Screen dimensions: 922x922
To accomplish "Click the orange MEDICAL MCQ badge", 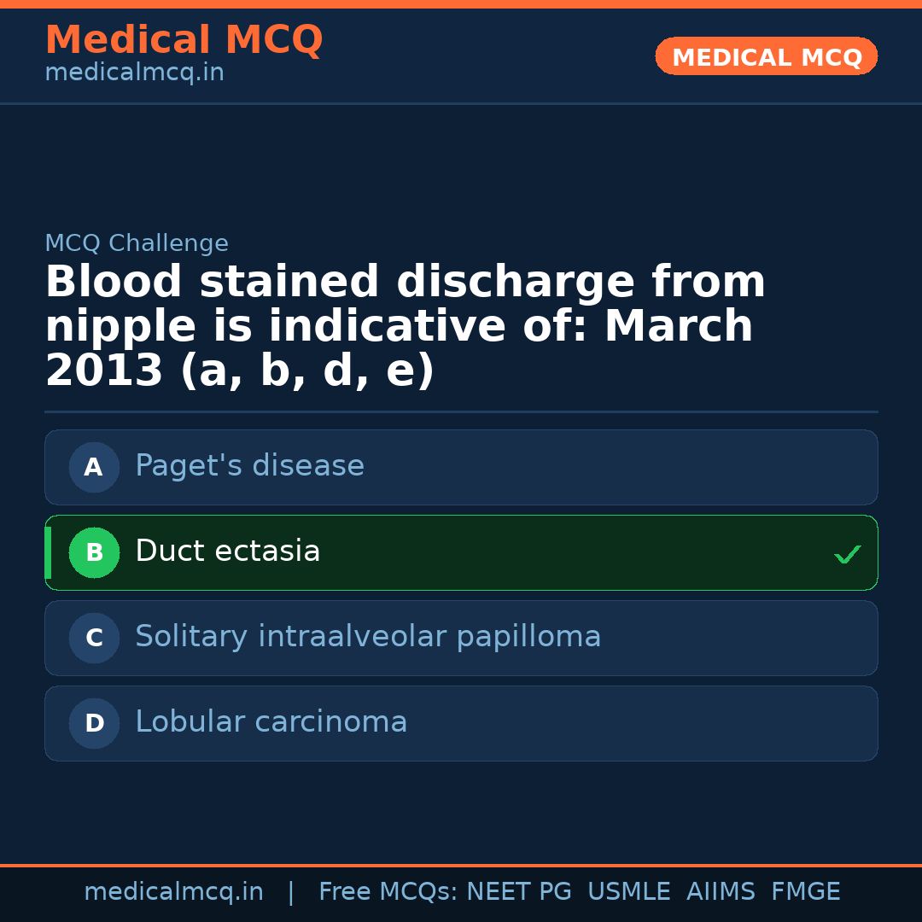I will click(x=766, y=56).
